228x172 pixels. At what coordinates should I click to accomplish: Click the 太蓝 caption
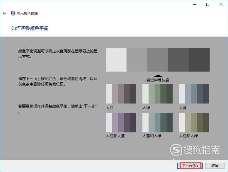point(183,108)
